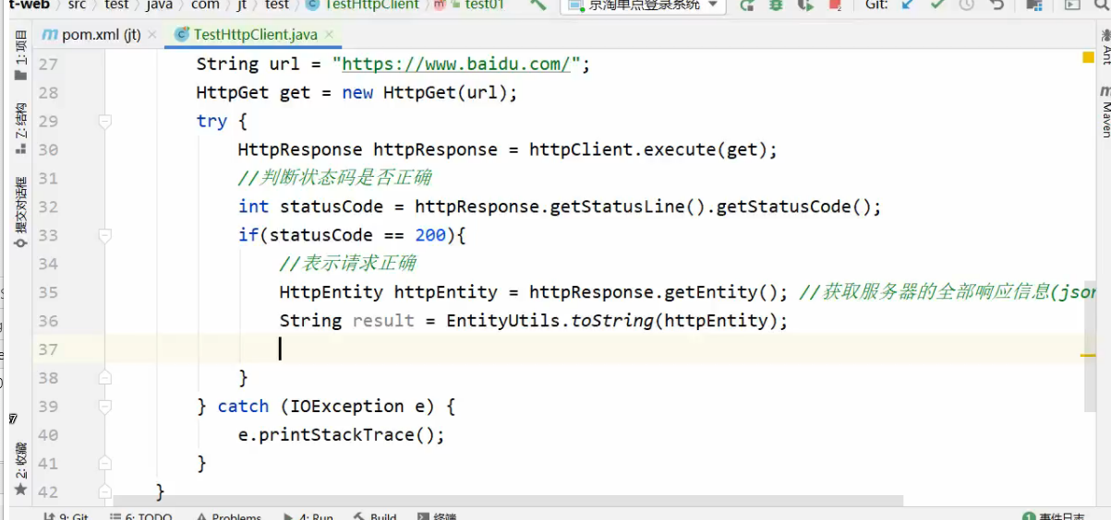1111x520 pixels.
Task: Click the 'com' breadcrumb
Action: [x=205, y=5]
